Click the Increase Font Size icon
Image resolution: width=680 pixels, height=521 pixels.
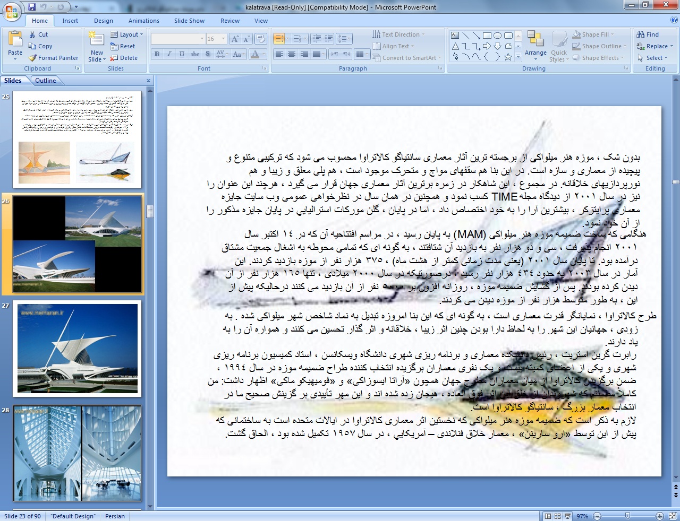[x=234, y=39]
